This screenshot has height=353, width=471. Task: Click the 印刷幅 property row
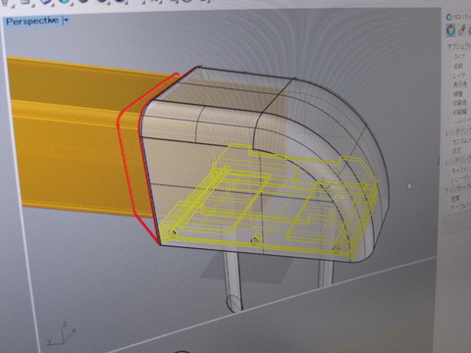460,112
